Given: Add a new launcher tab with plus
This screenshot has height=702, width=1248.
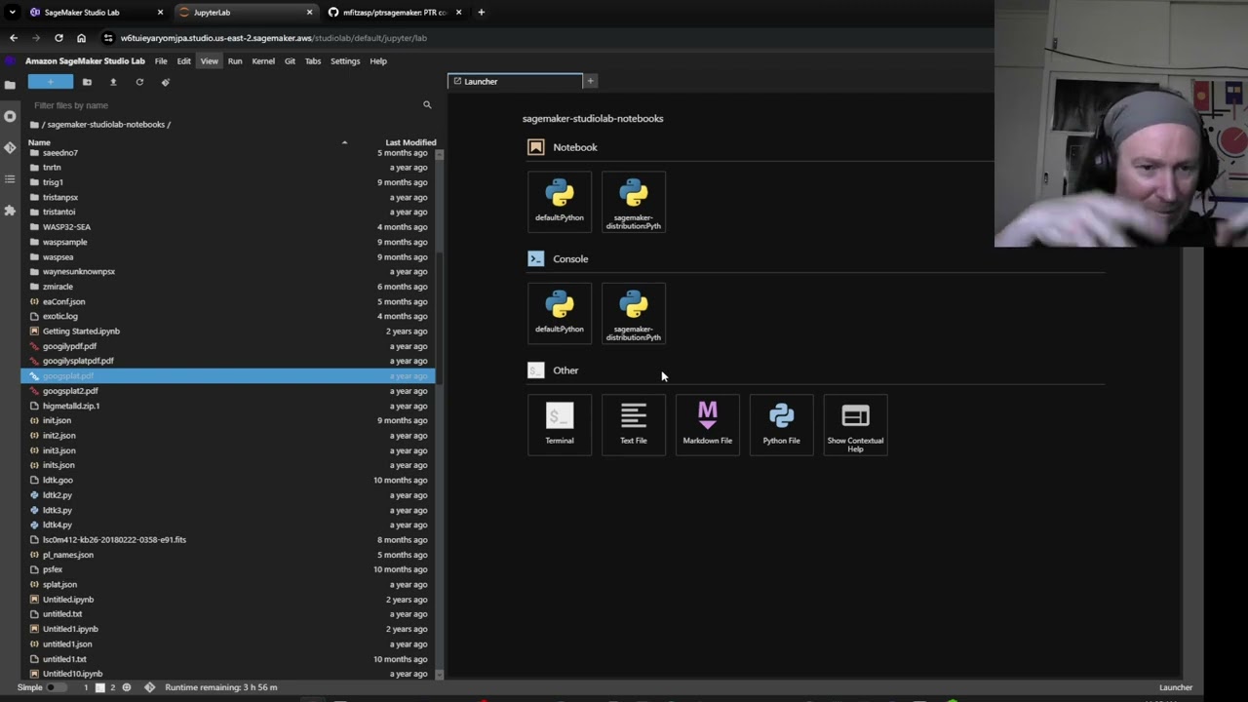Looking at the screenshot, I should (x=590, y=82).
